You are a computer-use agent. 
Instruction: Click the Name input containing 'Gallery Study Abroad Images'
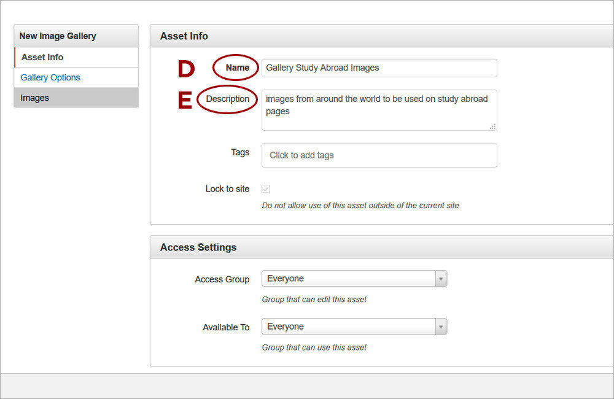point(379,68)
